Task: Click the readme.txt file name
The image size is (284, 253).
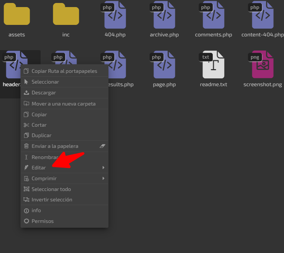Action: (213, 84)
